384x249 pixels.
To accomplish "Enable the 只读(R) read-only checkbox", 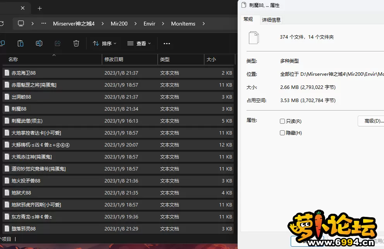I will click(282, 121).
